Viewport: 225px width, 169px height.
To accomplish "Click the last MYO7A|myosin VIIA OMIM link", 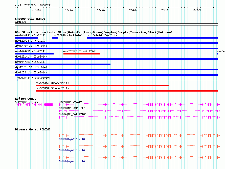I will pos(72,161).
